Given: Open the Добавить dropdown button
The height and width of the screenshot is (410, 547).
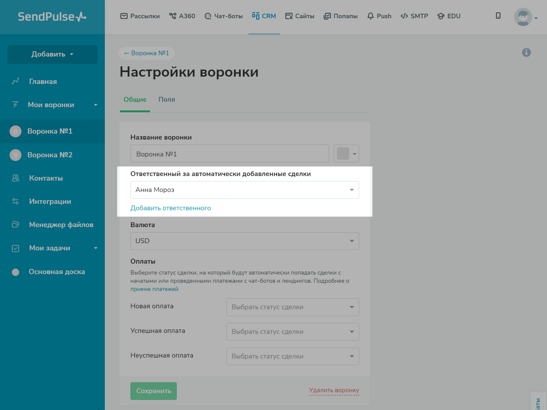Looking at the screenshot, I should pyautogui.click(x=52, y=54).
